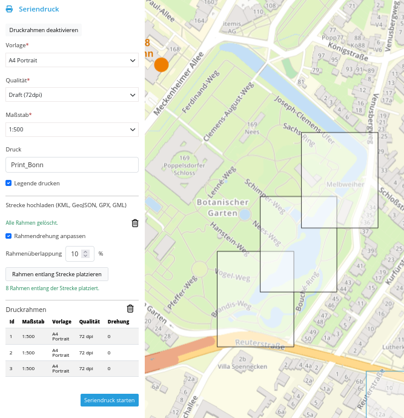Toggle Legende drucken checkbox

[8, 183]
